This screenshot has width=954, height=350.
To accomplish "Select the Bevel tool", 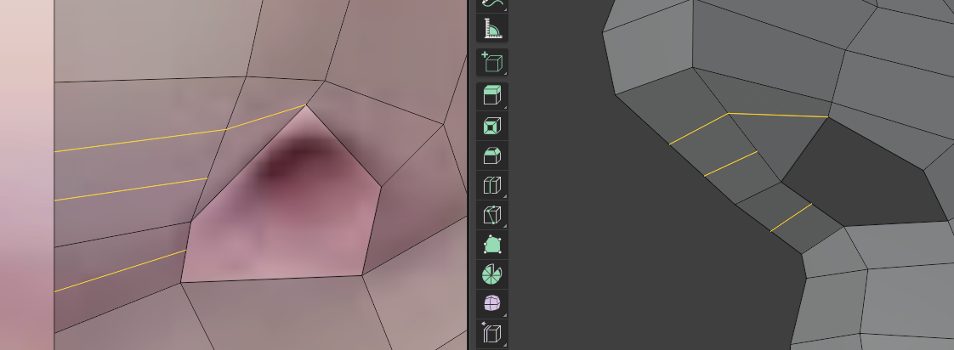I will point(492,155).
